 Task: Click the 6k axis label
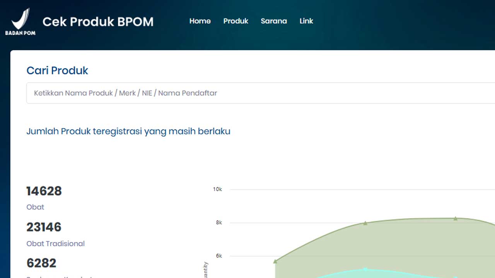(x=218, y=256)
